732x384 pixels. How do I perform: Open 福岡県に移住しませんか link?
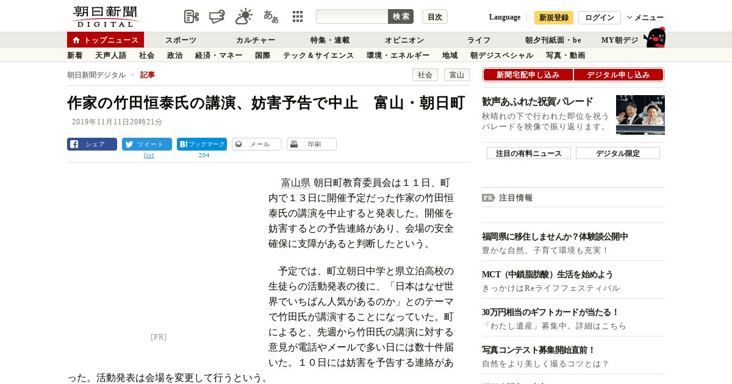coord(555,236)
